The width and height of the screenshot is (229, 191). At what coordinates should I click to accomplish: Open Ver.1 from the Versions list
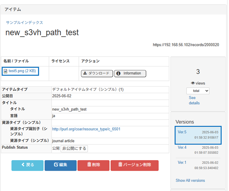[x=182, y=163]
